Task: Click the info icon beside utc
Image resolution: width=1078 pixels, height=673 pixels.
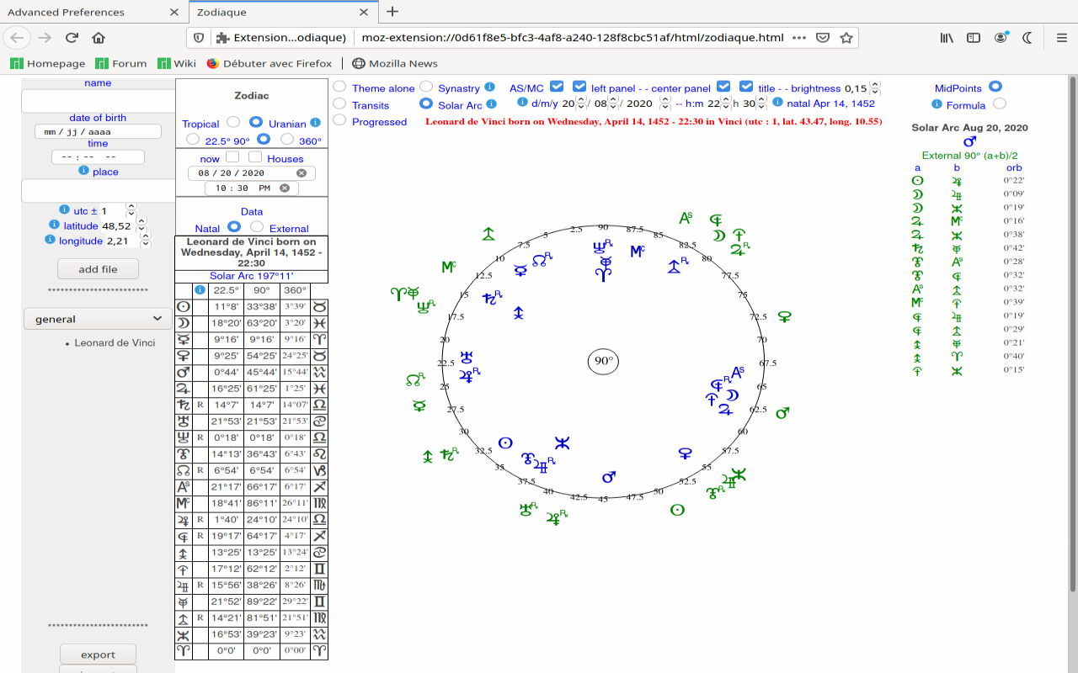Action: pos(64,210)
